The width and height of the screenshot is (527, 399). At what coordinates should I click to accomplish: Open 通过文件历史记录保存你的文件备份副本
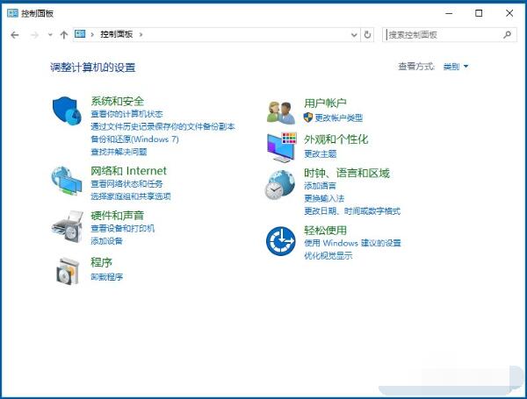pyautogui.click(x=162, y=126)
